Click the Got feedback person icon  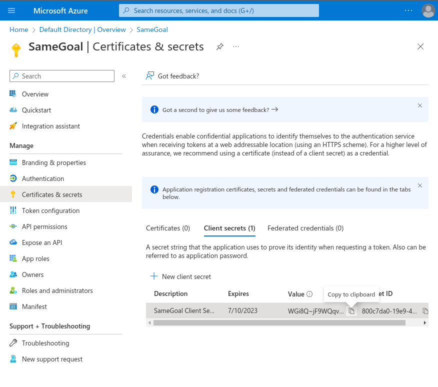click(150, 75)
